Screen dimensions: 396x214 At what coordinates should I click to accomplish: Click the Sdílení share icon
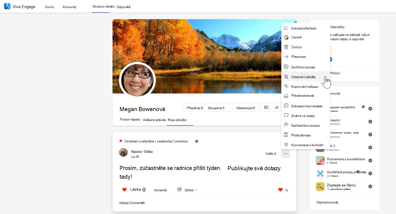tap(180, 189)
